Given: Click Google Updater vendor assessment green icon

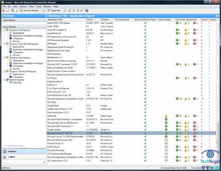Looking at the screenshot, I should point(166,130).
